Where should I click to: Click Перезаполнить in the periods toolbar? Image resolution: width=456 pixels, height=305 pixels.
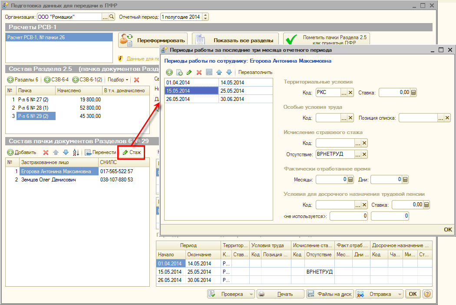(255, 72)
